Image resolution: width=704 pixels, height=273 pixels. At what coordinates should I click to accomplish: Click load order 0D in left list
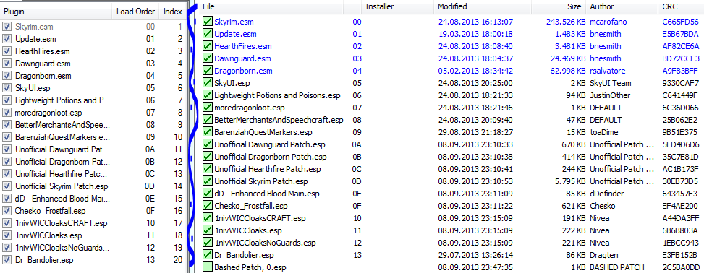click(150, 186)
